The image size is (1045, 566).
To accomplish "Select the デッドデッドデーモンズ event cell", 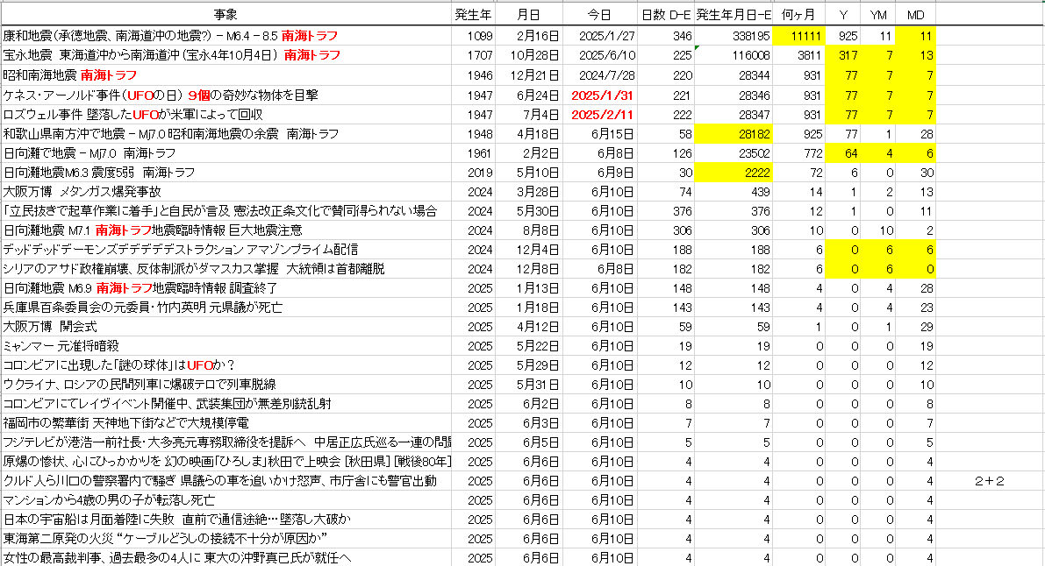I will [x=225, y=250].
